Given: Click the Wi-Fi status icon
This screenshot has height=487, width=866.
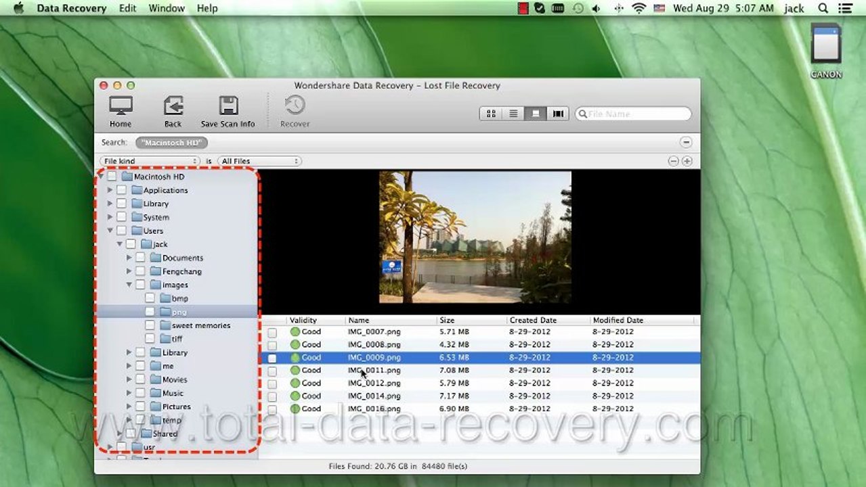Looking at the screenshot, I should (638, 8).
